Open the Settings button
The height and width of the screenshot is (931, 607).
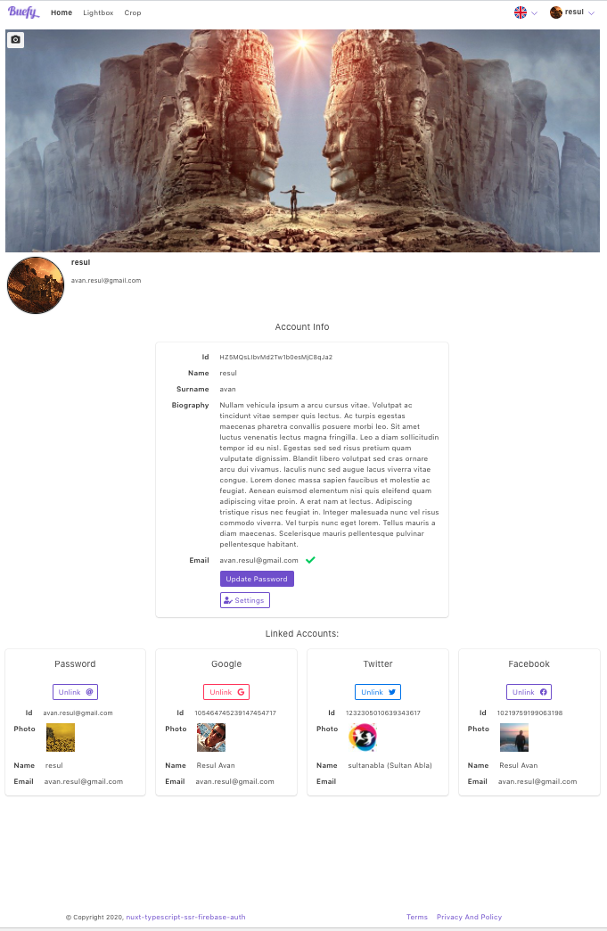click(245, 600)
